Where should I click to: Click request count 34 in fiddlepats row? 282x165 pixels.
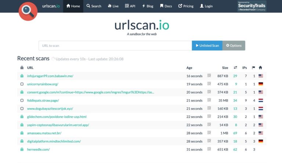(x=235, y=100)
